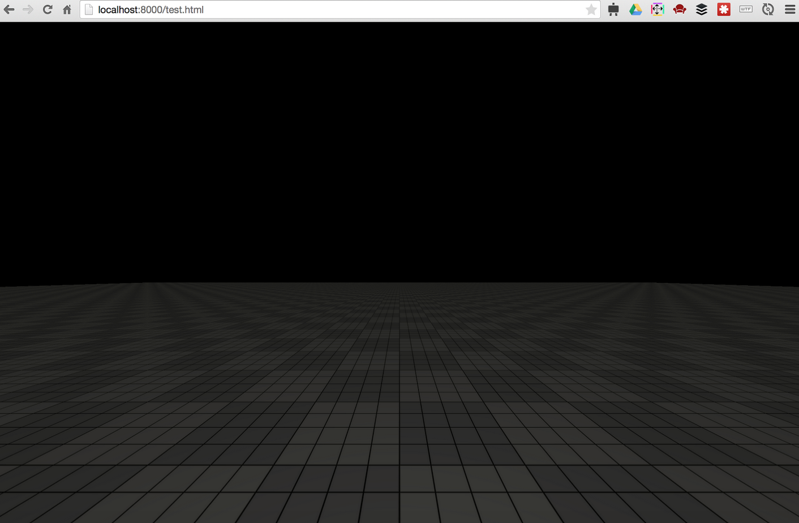Viewport: 799px width, 523px height.
Task: Open the layers-stack extension popup
Action: click(x=701, y=9)
